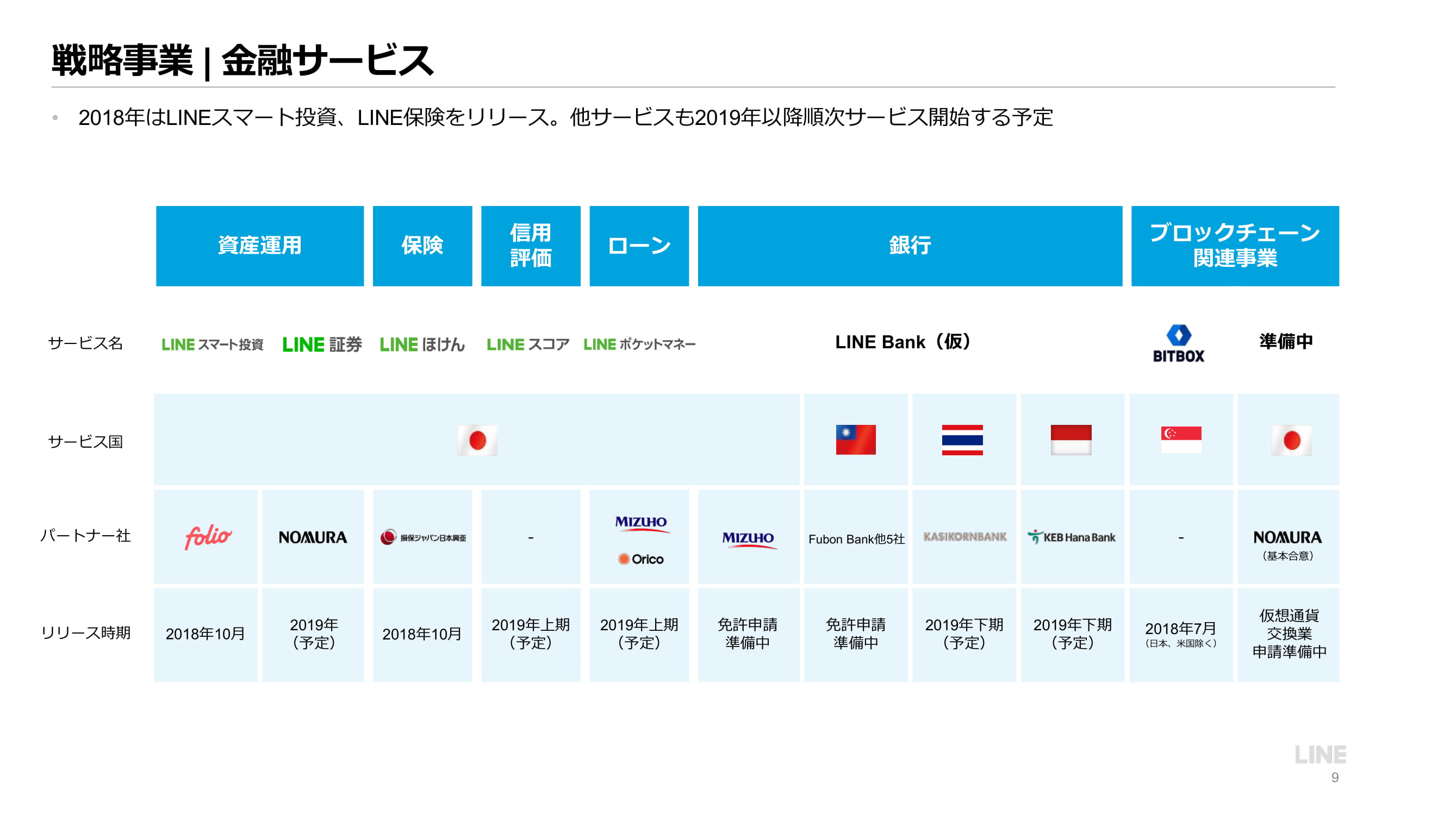Click the KEB Hana Bank logo
Screen dimensions: 1450x815
[1071, 537]
